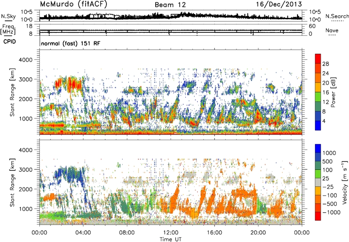Click the "12:00" time tick label
This screenshot has width=349, height=242.
(171, 233)
